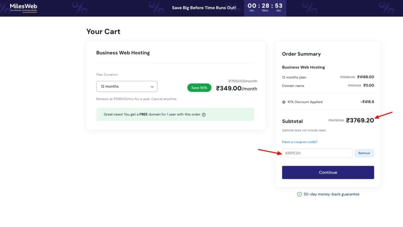Open the Plan Duration dropdown
The image size is (403, 227).
[x=127, y=86]
